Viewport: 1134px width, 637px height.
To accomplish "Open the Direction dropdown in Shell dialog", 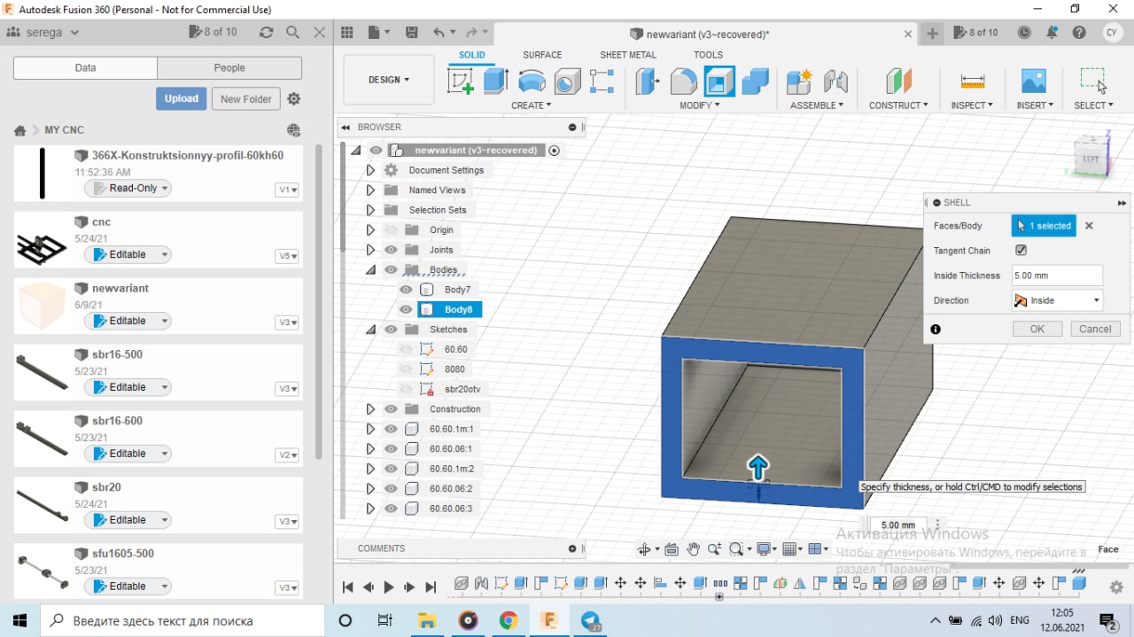I will click(x=1057, y=300).
